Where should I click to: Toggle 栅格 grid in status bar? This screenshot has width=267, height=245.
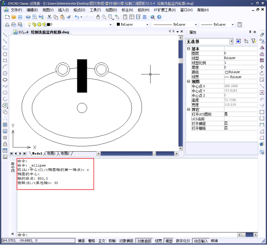91,241
